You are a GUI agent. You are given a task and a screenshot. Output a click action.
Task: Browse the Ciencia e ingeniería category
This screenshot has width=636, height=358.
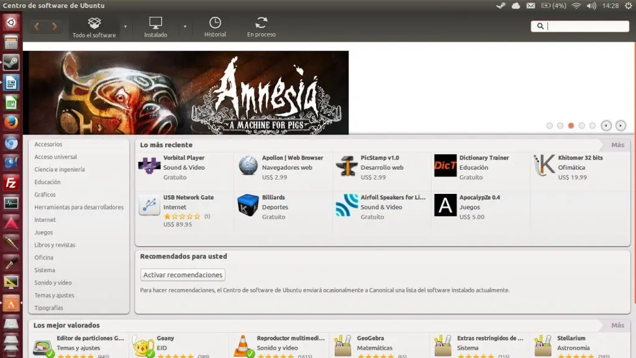(60, 169)
